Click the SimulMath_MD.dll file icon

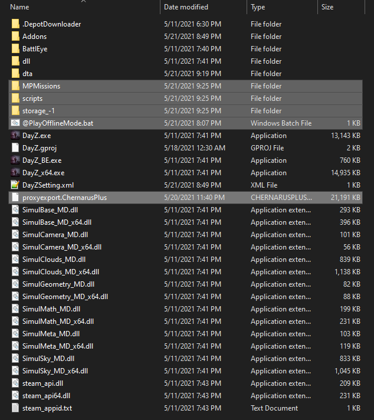tap(15, 309)
